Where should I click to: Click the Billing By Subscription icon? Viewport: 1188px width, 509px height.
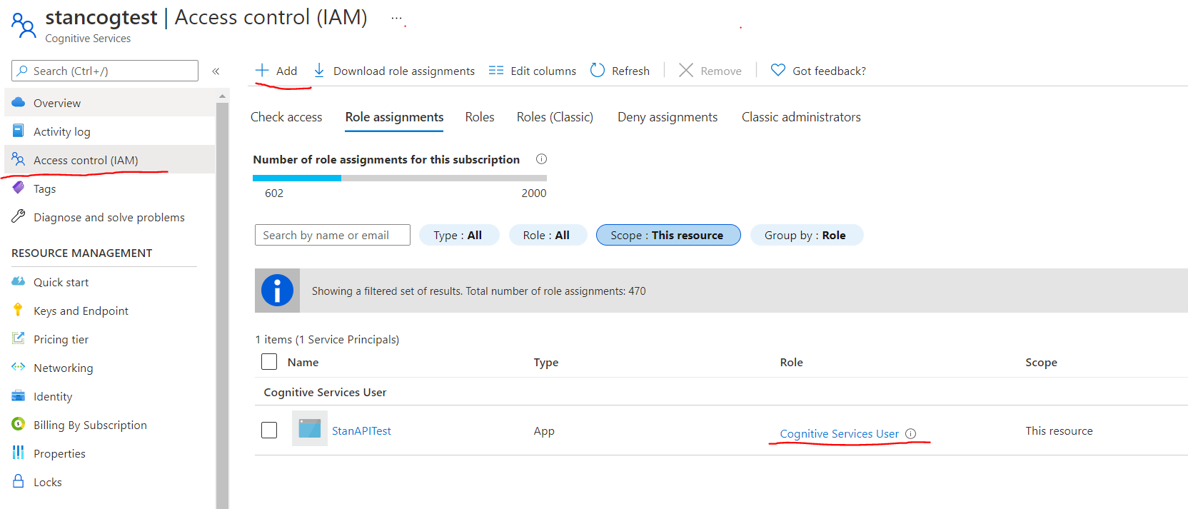(19, 424)
